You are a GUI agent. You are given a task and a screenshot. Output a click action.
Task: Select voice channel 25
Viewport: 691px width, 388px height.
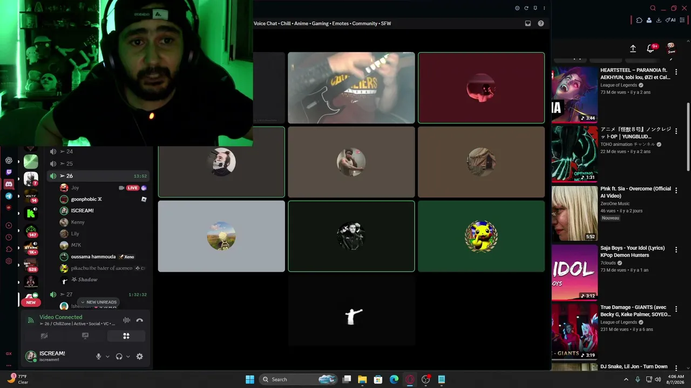(x=98, y=163)
